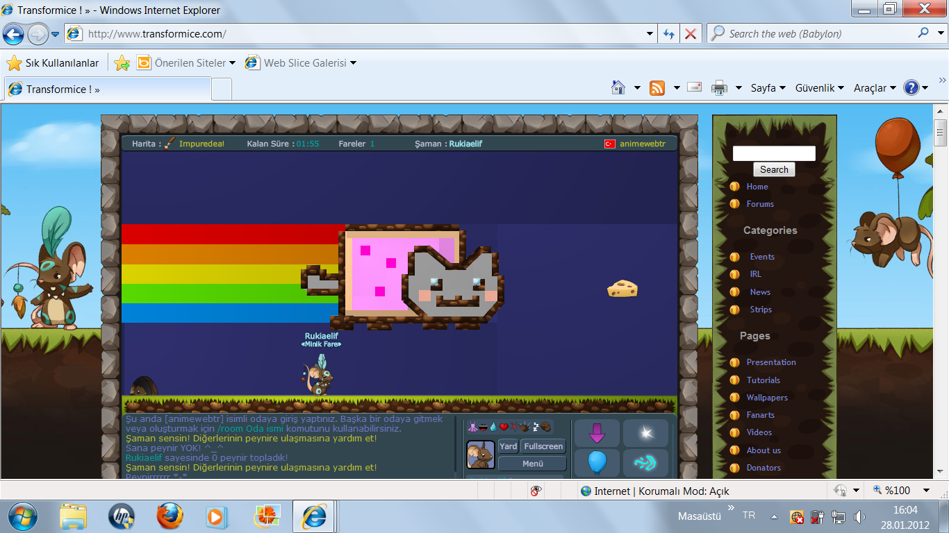Screen dimensions: 949x533
Task: Open Firefox from the taskbar
Action: coord(170,516)
